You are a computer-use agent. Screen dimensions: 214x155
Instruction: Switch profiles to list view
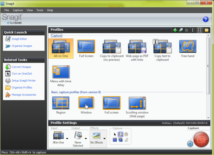pyautogui.click(x=194, y=30)
